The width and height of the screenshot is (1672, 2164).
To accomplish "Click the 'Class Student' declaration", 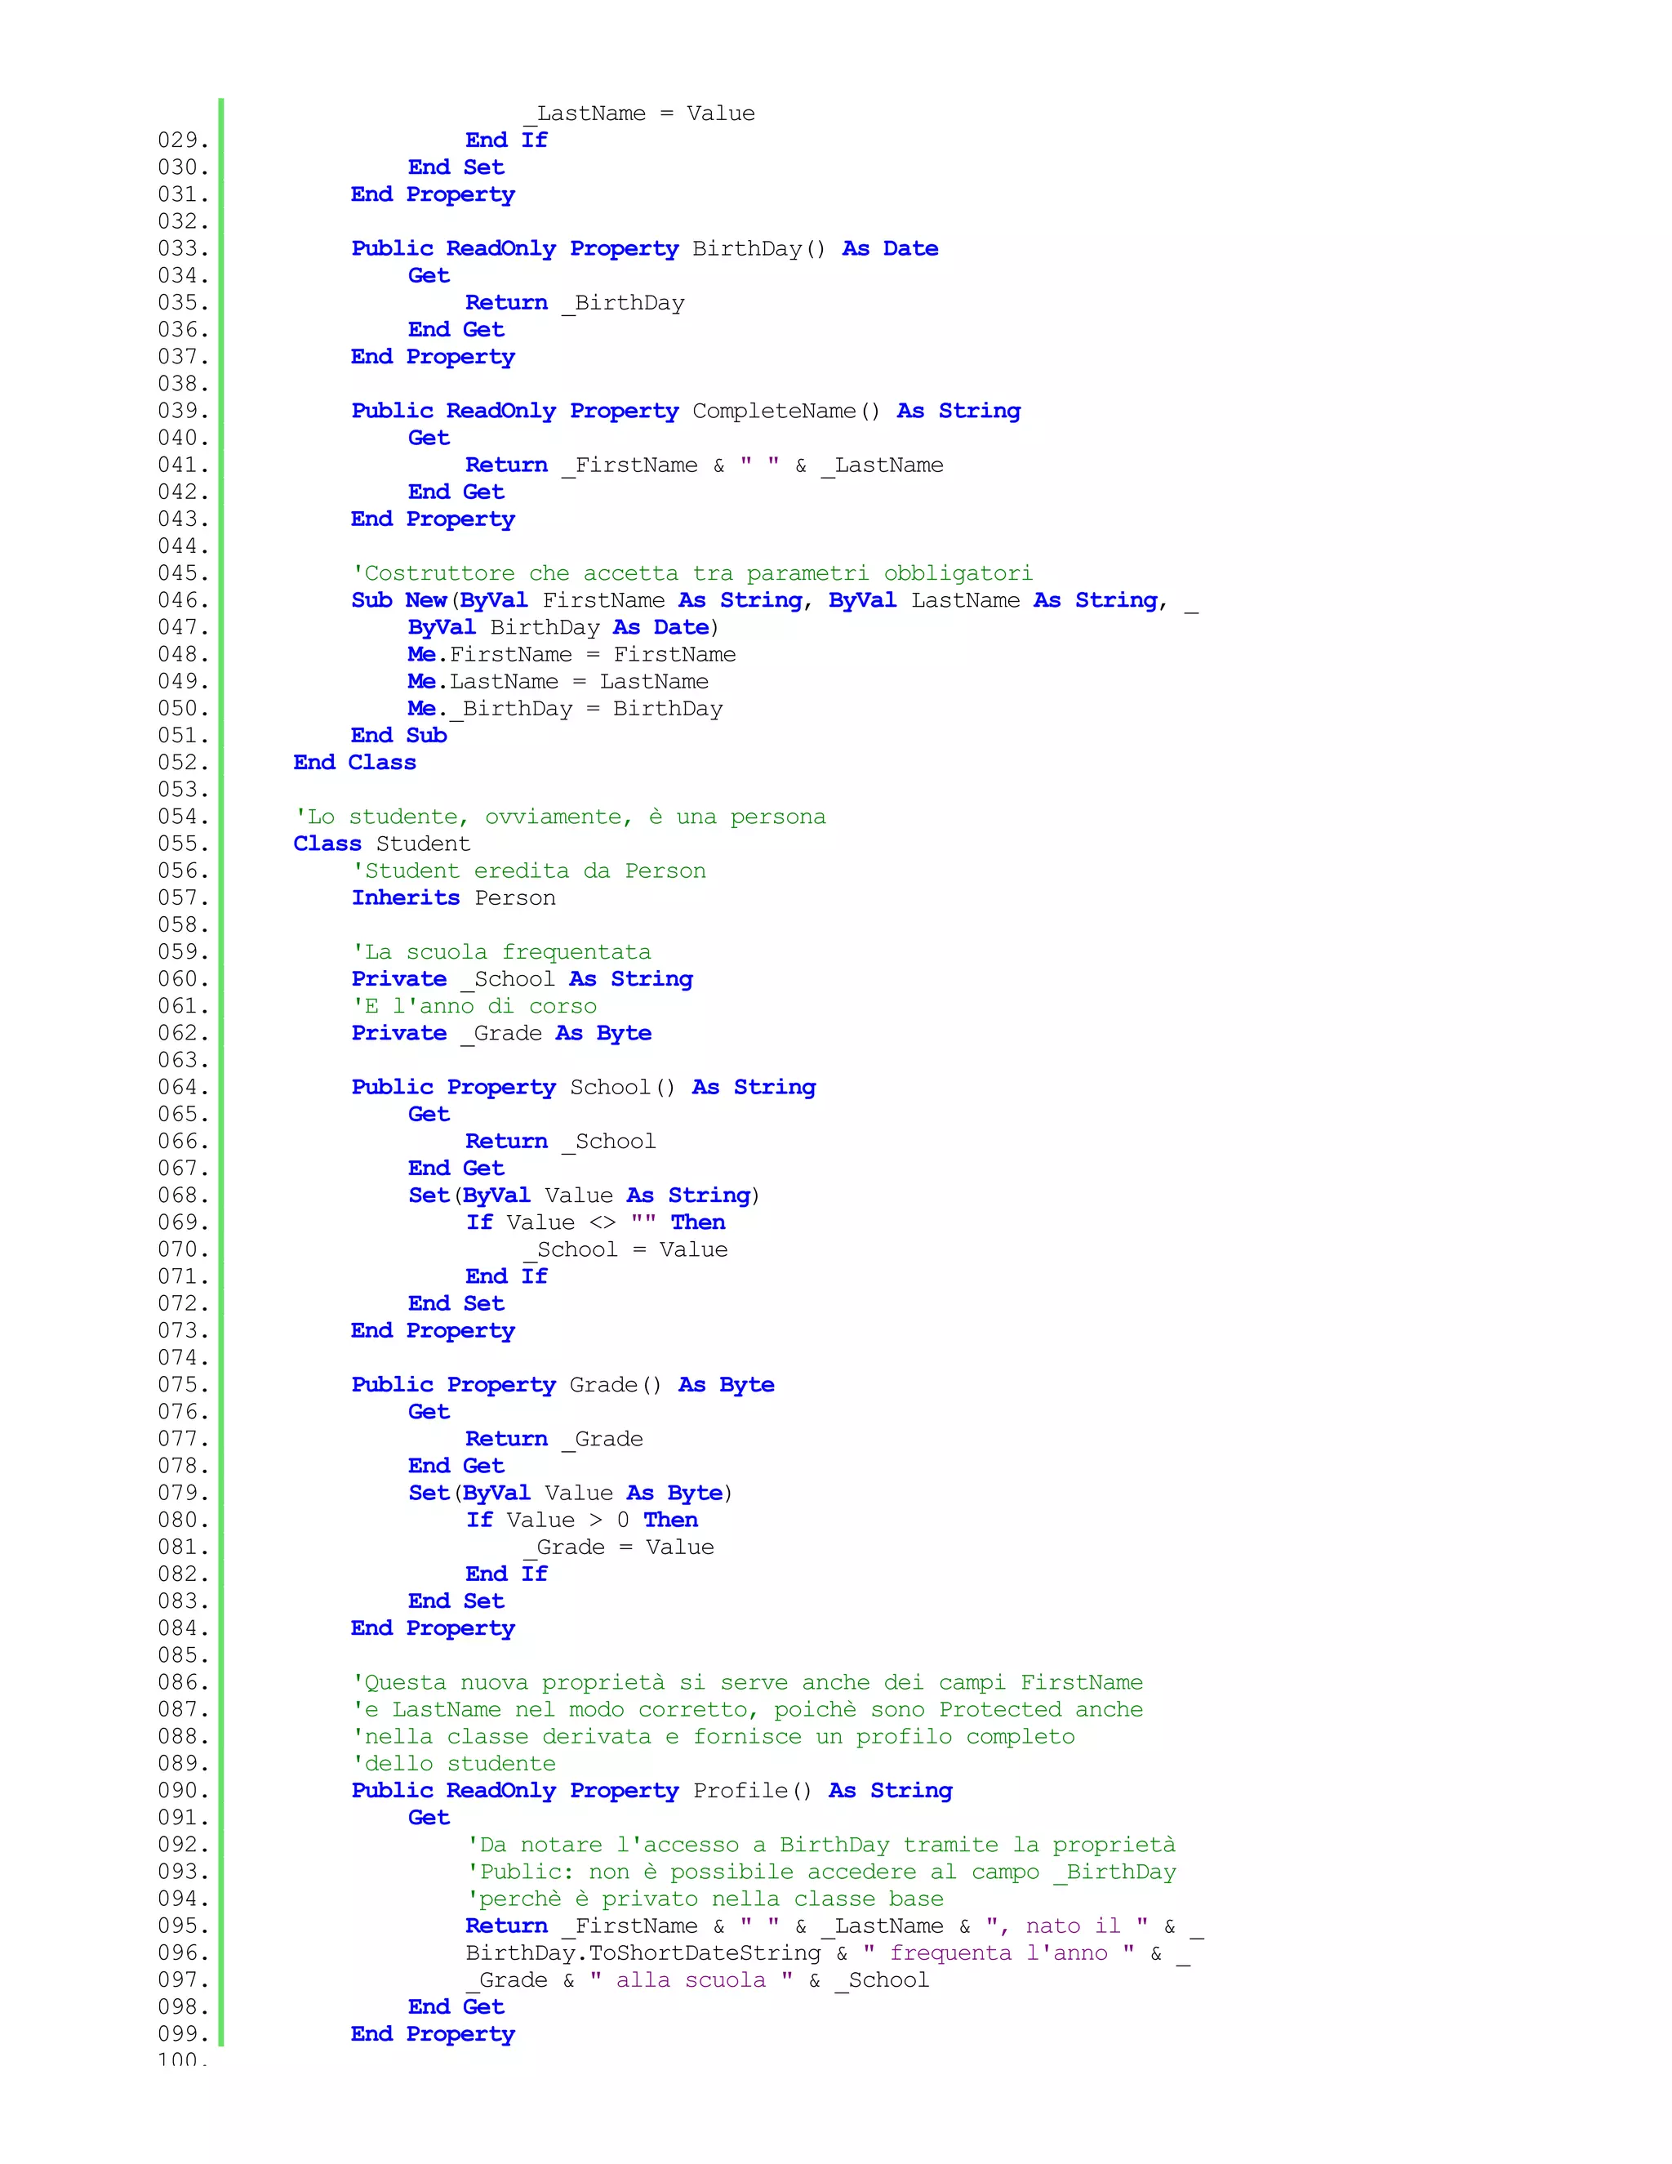I will 381,844.
